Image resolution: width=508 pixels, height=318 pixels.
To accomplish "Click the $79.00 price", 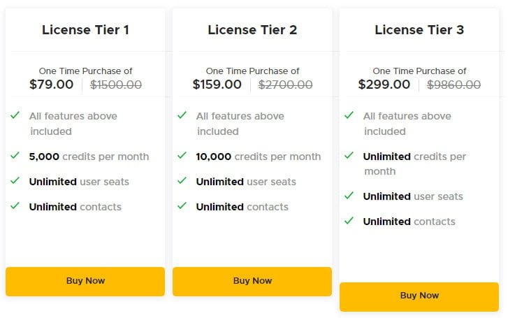I will (x=52, y=85).
